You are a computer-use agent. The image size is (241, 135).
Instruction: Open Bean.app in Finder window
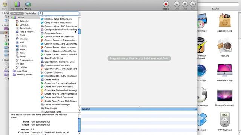pos(224,48)
